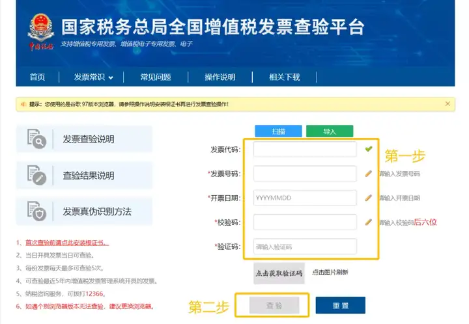Image resolution: width=469 pixels, height=324 pixels.
Task: Click pencil icon beside 开票日期 field
Action: pos(369,198)
